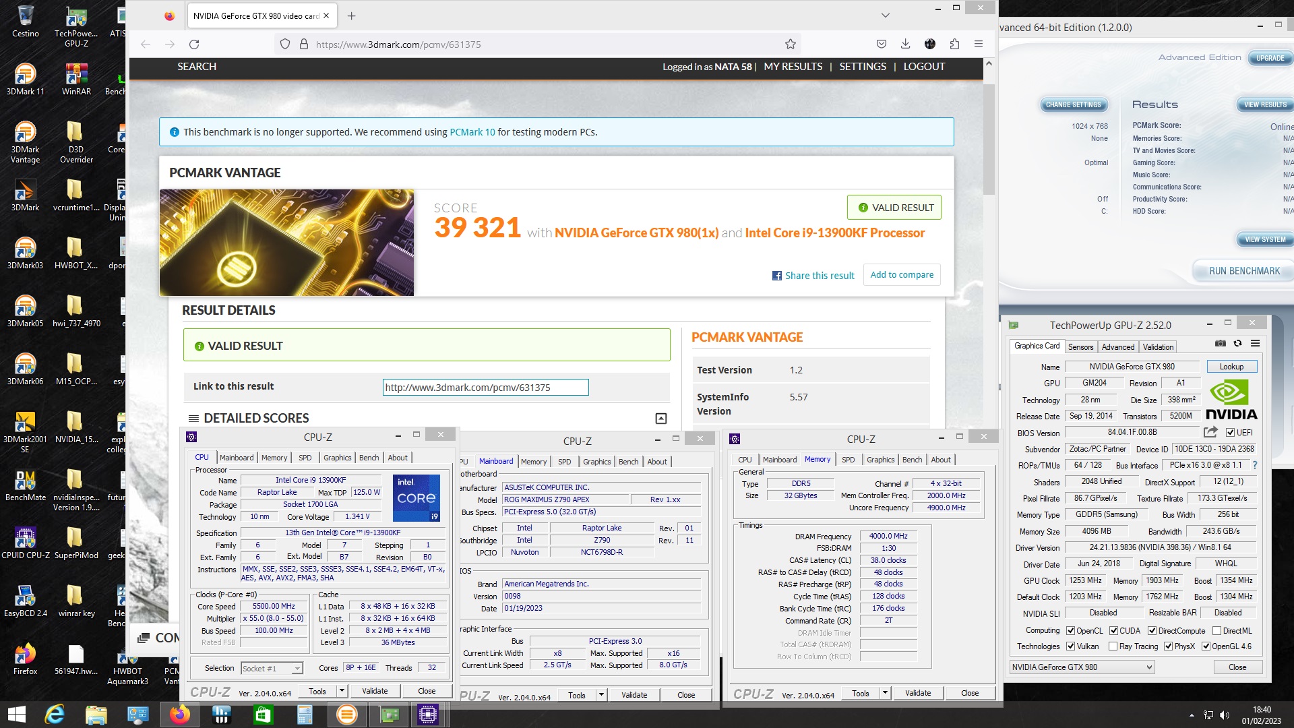Click Validate button in CPU-Z Memory window
Screen dimensions: 1294x728
(x=917, y=693)
